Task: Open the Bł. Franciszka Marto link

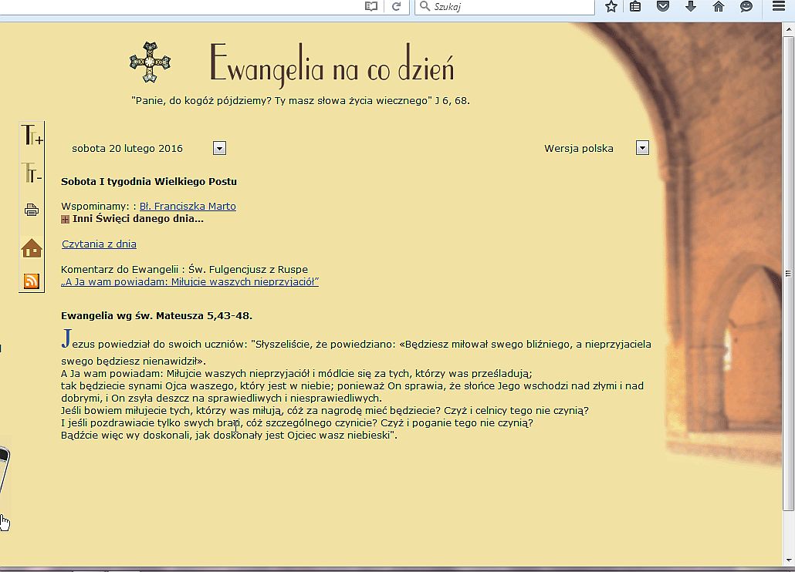Action: tap(188, 207)
